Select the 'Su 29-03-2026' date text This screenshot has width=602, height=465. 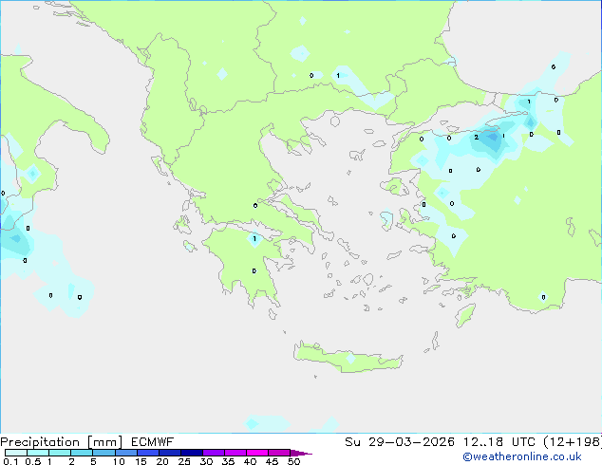click(x=400, y=442)
